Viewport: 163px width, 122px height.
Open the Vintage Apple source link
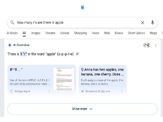[x=22, y=91]
